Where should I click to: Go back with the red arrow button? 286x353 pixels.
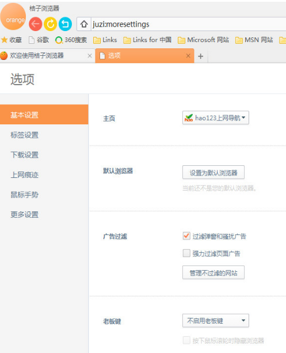[35, 24]
